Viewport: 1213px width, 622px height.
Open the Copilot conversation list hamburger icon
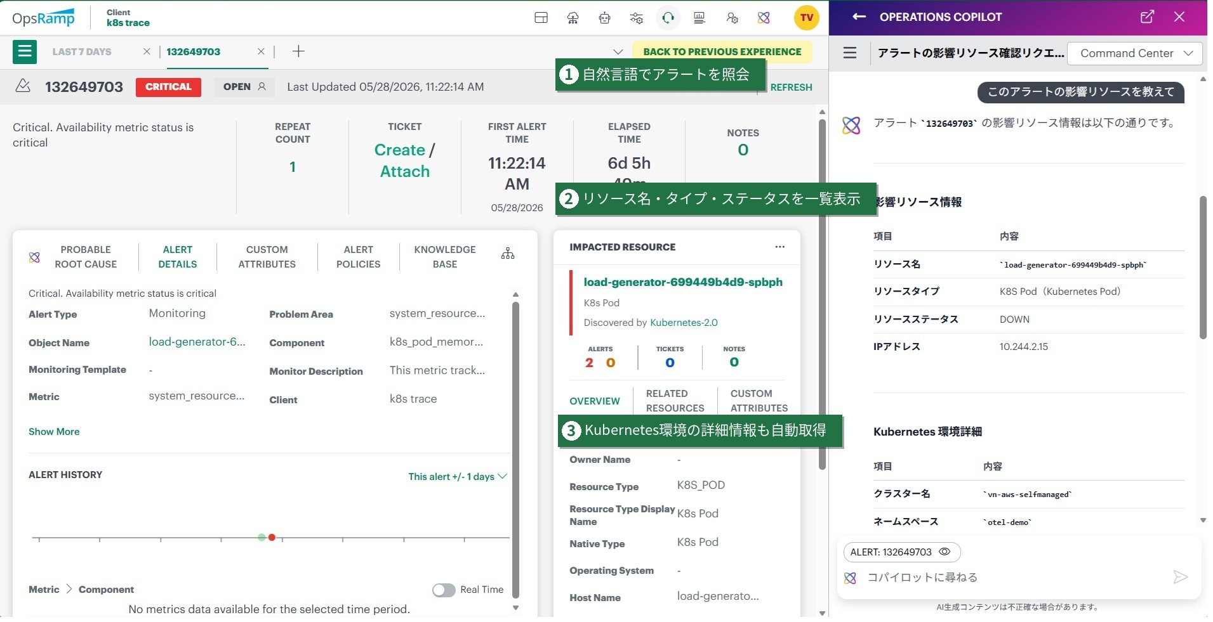click(850, 53)
